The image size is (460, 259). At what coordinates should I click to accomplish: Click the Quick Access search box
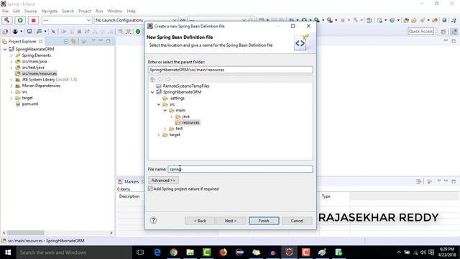421,32
